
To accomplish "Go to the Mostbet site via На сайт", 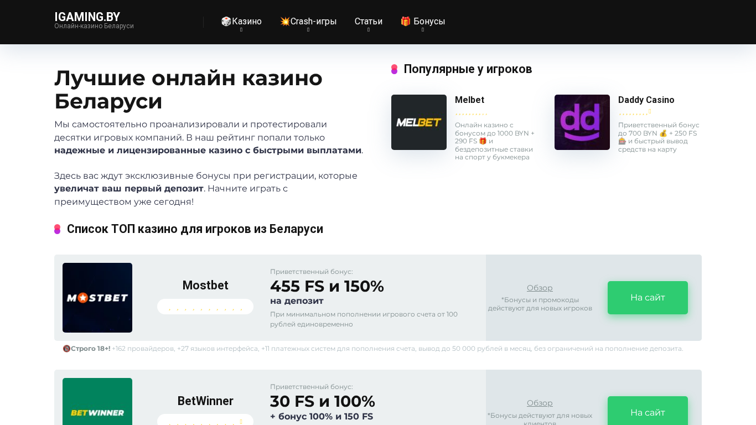I will pyautogui.click(x=648, y=298).
